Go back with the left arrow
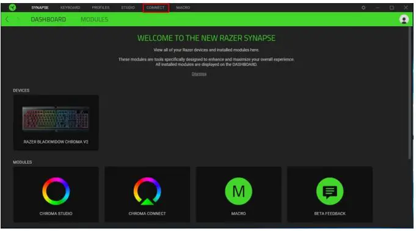 [x=7, y=19]
